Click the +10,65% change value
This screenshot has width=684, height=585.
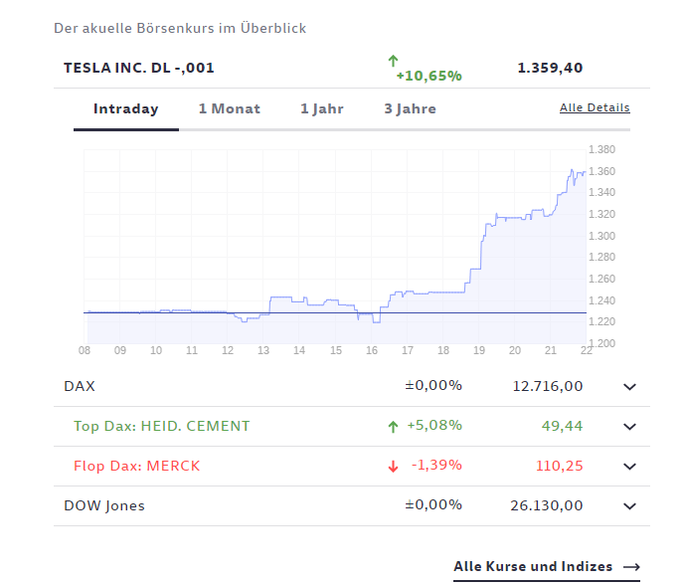pyautogui.click(x=428, y=76)
